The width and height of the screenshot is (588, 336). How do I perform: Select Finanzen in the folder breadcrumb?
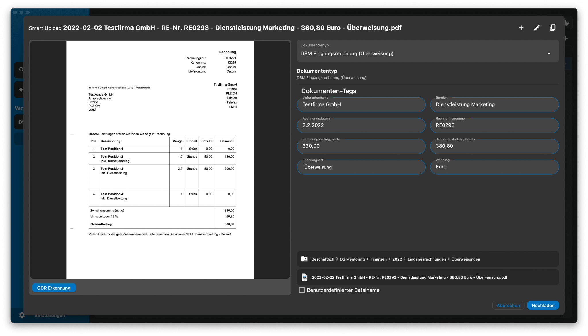click(378, 259)
